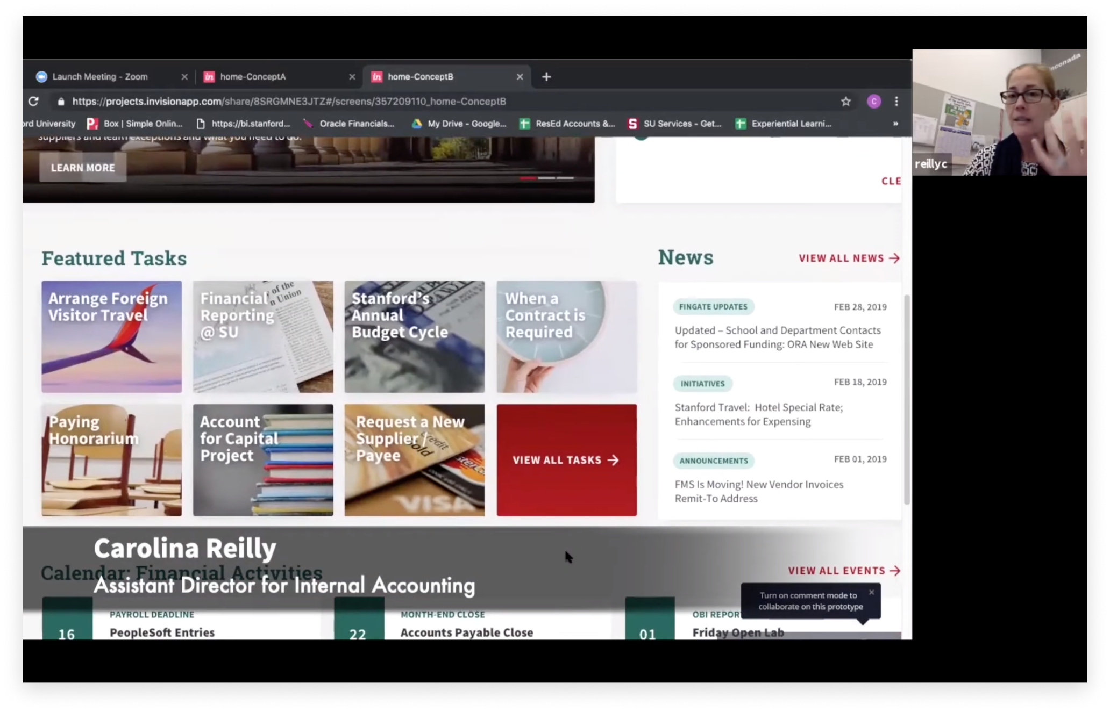Reload the page with the refresh icon
This screenshot has height=712, width=1110.
click(x=33, y=101)
